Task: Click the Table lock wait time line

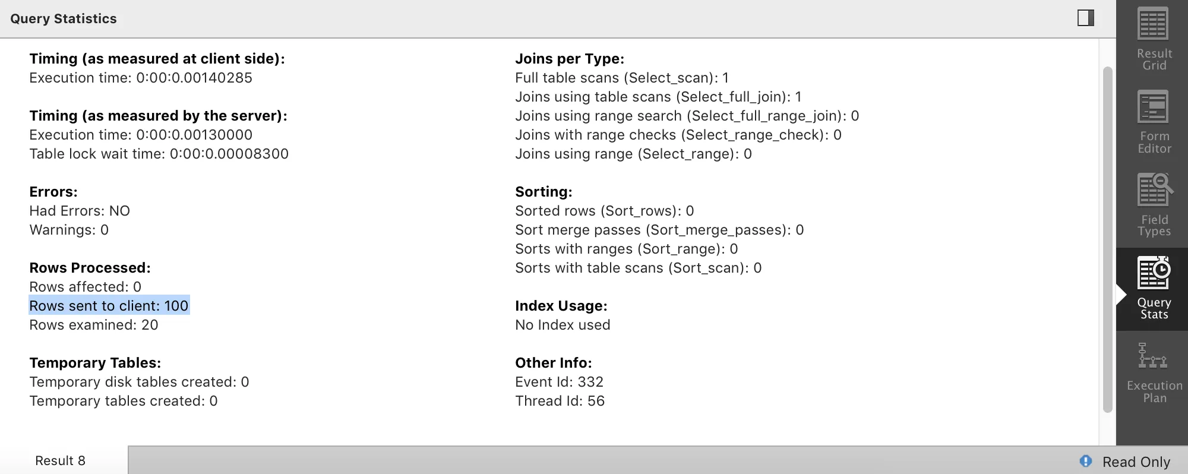Action: [159, 154]
